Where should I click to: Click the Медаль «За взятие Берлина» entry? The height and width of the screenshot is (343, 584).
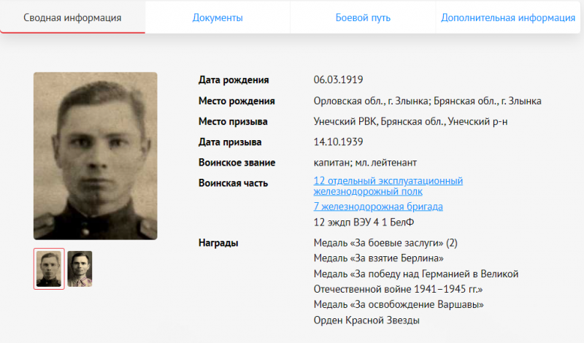click(x=378, y=258)
